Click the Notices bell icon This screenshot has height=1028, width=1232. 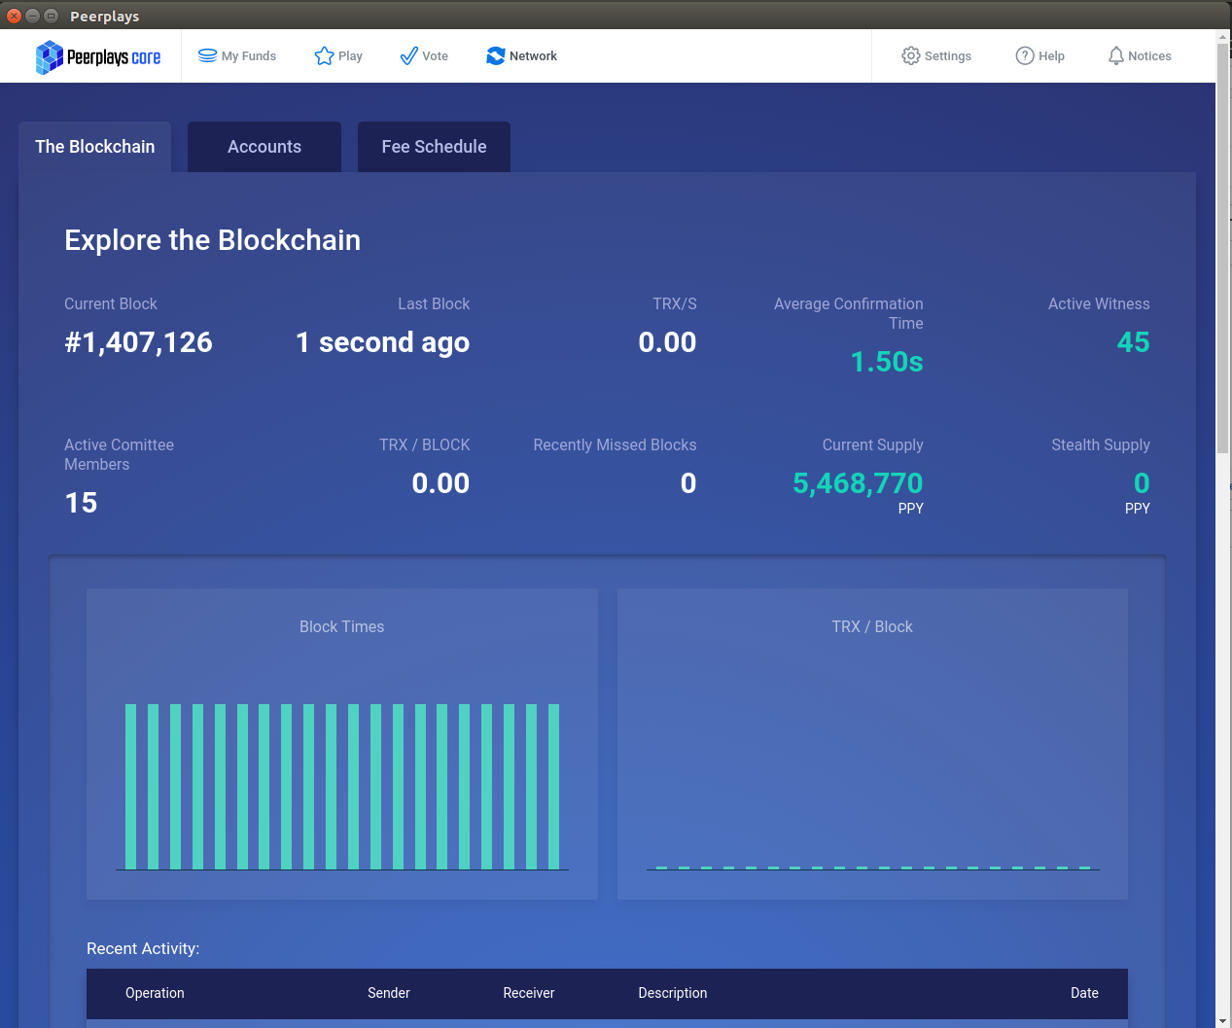tap(1116, 55)
